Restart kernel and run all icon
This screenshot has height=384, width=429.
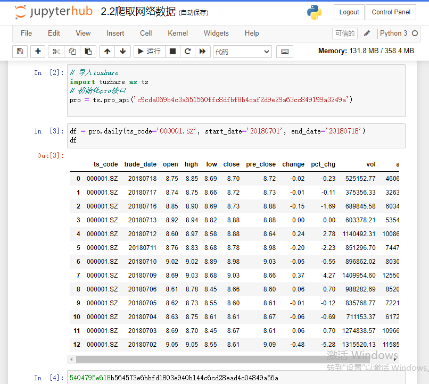[202, 52]
